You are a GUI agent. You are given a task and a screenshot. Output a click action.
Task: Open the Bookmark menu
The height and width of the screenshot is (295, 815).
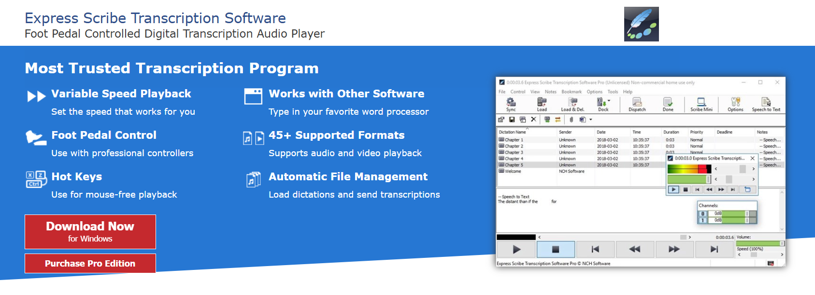pyautogui.click(x=572, y=92)
